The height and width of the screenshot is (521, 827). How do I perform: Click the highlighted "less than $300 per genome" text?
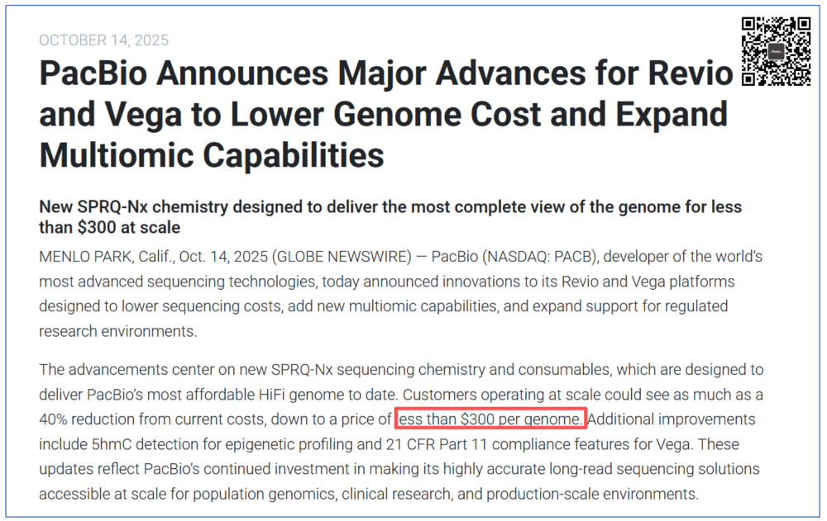click(x=491, y=419)
